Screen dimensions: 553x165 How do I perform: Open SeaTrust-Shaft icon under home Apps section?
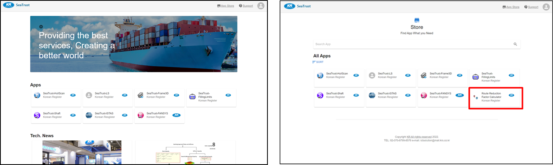(37, 115)
